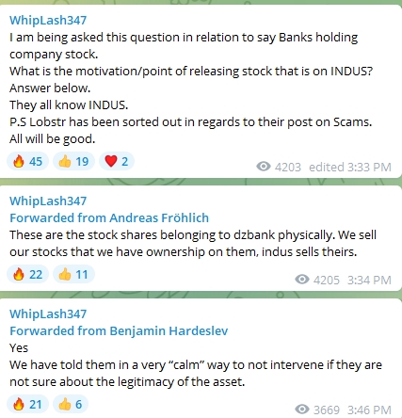Image resolution: width=402 pixels, height=418 pixels.
Task: Open Forwarded from Andreas Fröhlich link
Action: tap(109, 217)
